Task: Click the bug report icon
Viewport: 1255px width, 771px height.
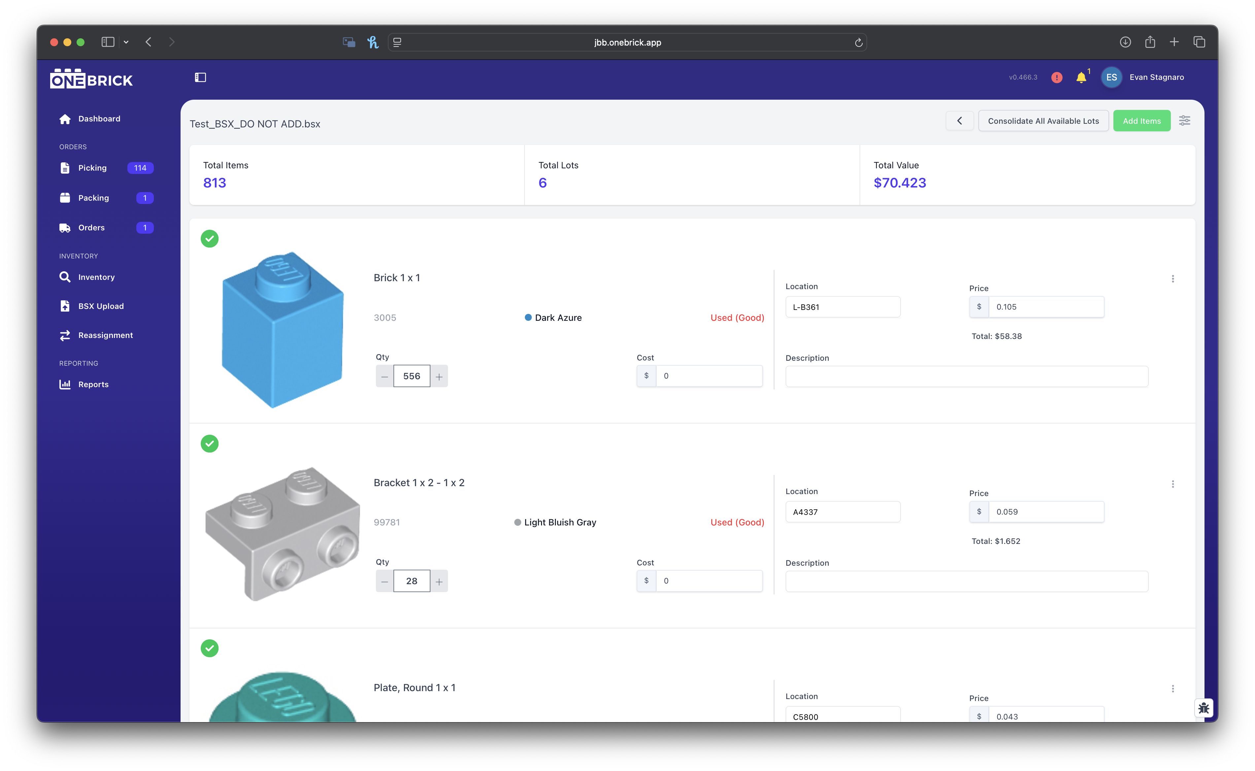Action: [1204, 708]
